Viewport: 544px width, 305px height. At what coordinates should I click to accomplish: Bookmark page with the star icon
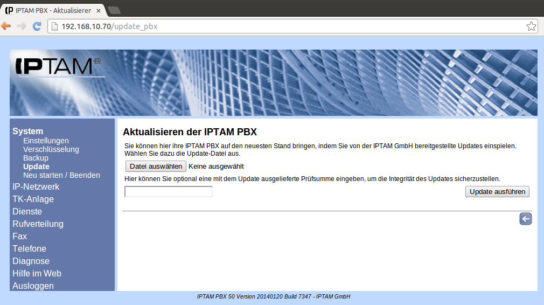coord(531,26)
